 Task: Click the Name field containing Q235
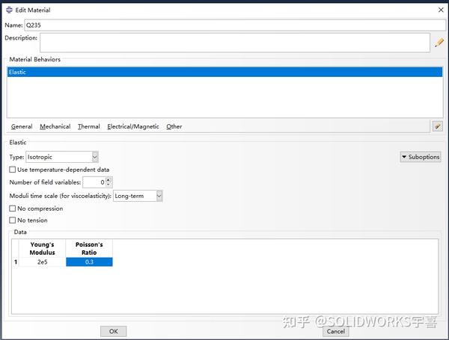pyautogui.click(x=235, y=25)
